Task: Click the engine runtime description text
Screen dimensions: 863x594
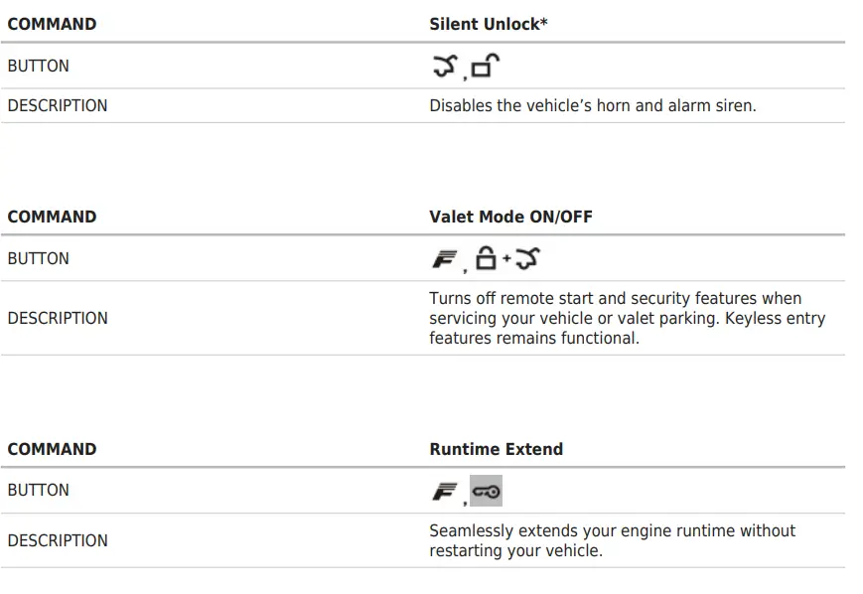Action: (x=612, y=540)
